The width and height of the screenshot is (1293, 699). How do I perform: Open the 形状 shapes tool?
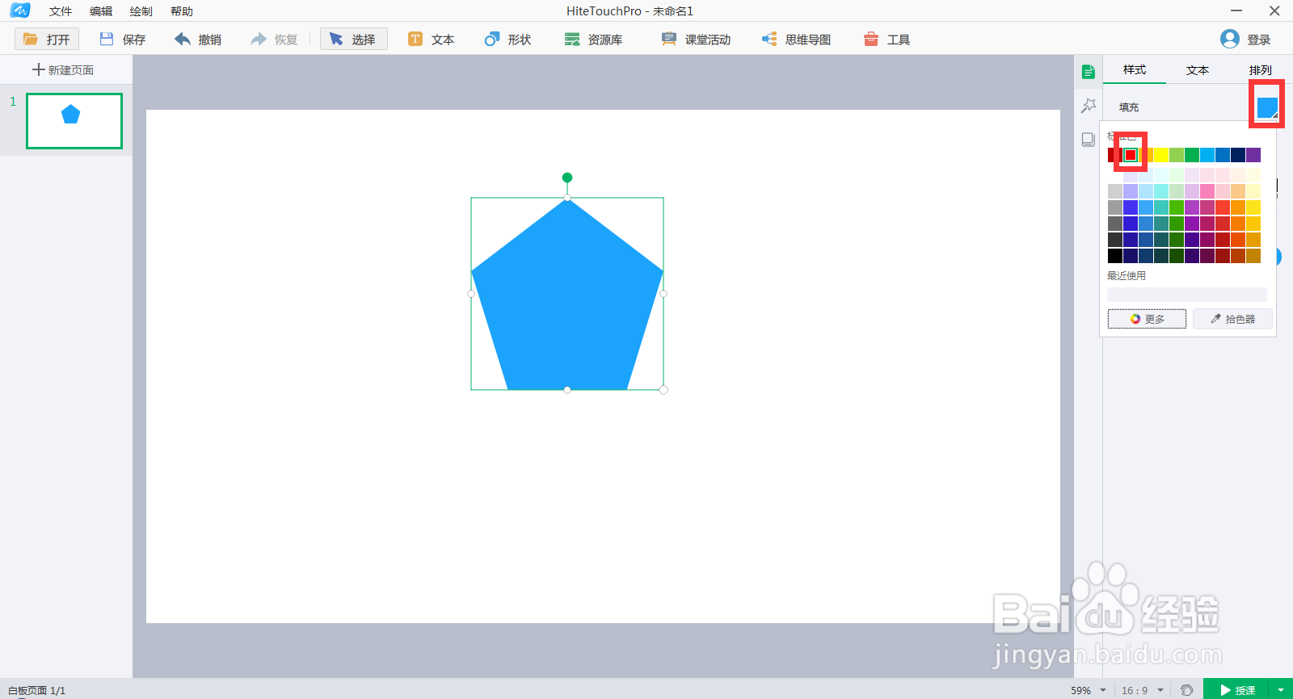tap(508, 39)
